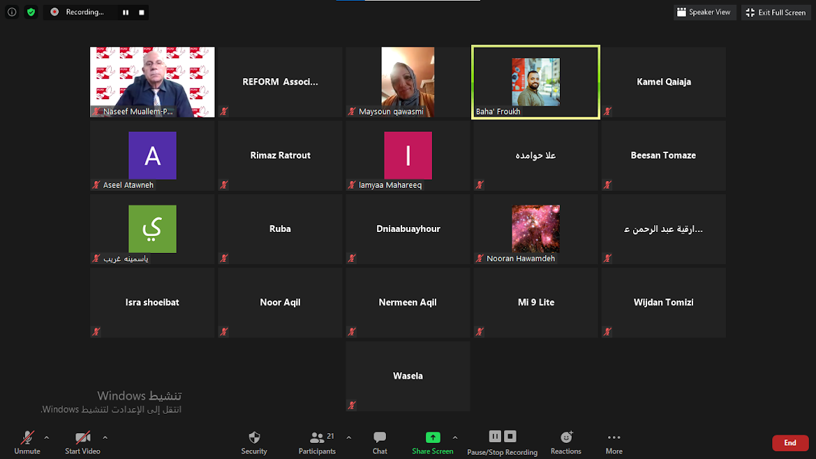Image resolution: width=816 pixels, height=459 pixels.
Task: Pause recording in the top recording indicator
Action: (x=126, y=13)
